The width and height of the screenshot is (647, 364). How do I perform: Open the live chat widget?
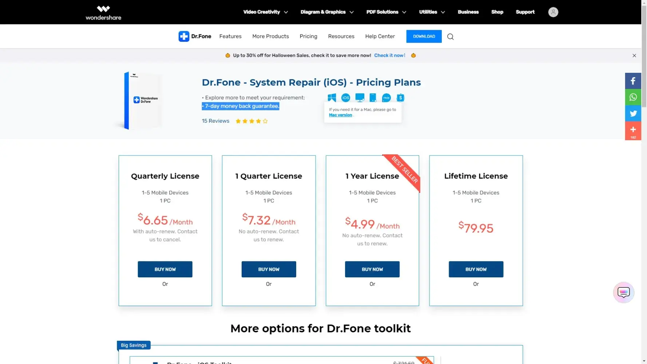623,292
